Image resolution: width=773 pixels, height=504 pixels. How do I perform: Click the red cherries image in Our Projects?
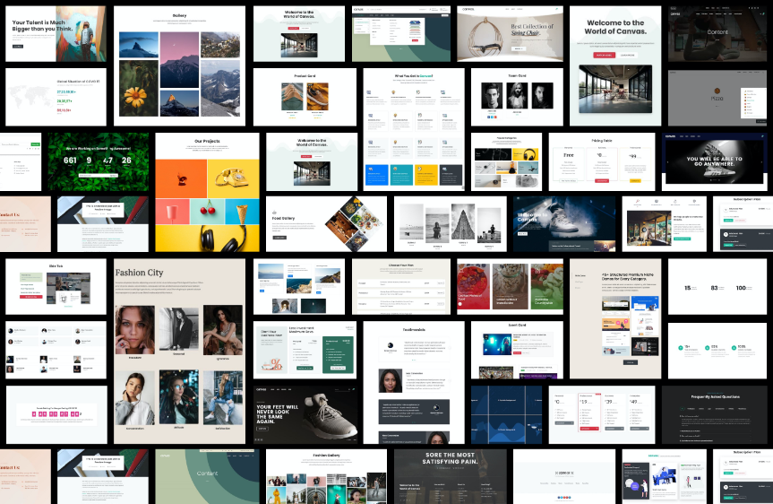pyautogui.click(x=207, y=211)
